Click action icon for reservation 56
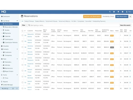The image size is (133, 100). point(130,59)
